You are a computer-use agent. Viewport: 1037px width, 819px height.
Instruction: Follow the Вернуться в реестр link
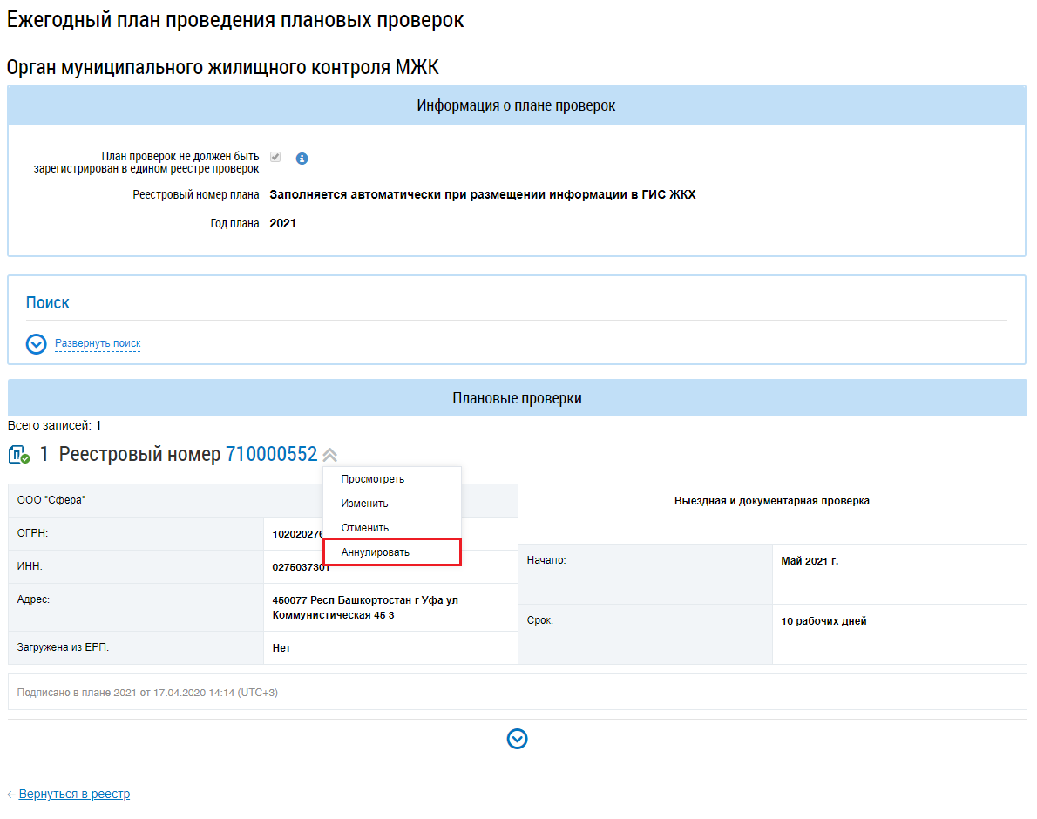(74, 794)
